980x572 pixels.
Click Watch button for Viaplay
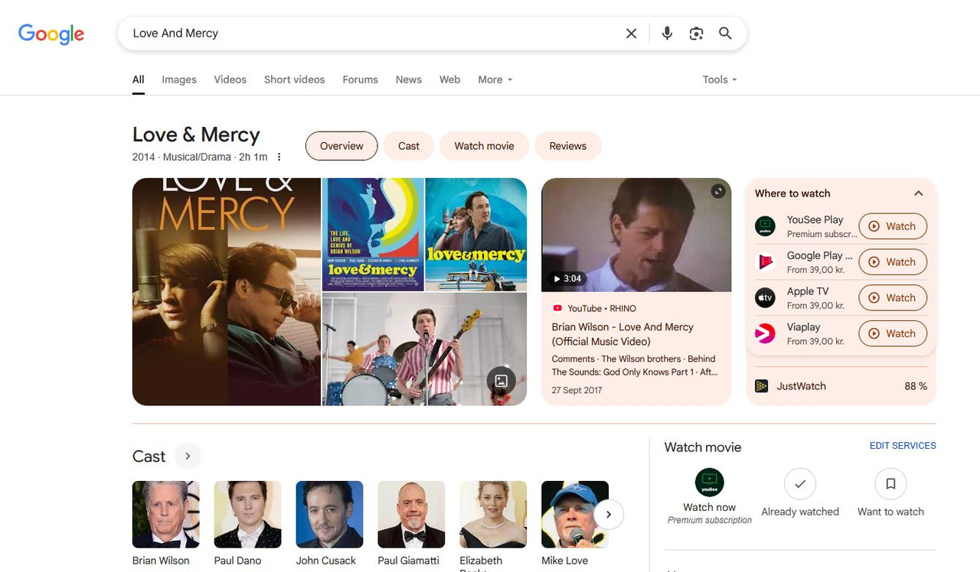[893, 334]
